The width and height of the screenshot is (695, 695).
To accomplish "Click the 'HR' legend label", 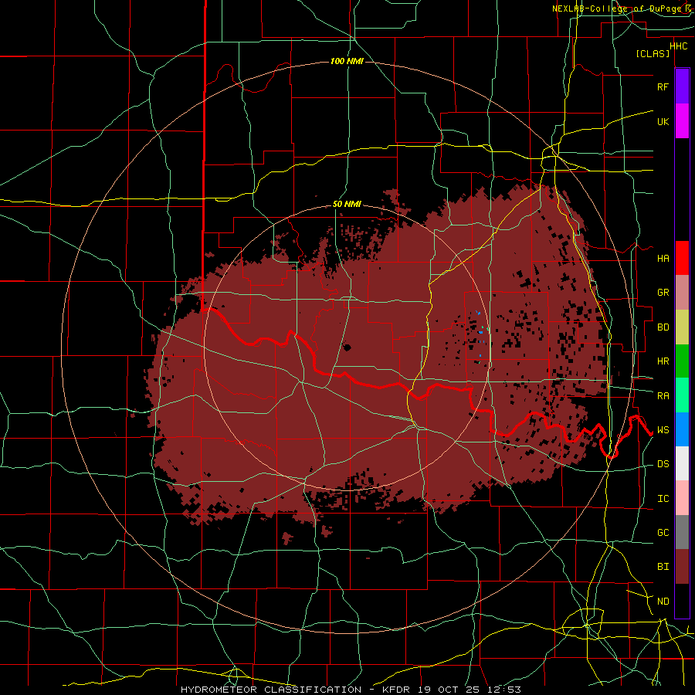I will 663,361.
